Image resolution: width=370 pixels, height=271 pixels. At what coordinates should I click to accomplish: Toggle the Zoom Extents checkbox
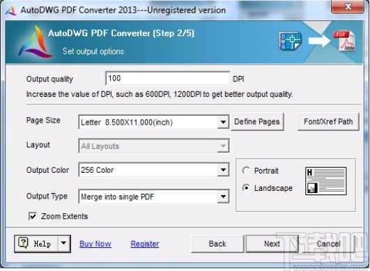(33, 216)
